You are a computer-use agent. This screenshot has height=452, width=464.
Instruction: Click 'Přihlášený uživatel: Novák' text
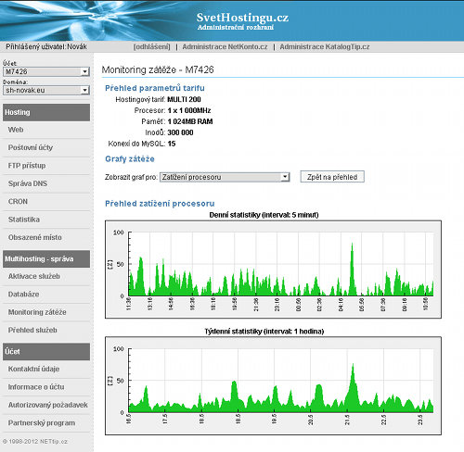(46, 46)
